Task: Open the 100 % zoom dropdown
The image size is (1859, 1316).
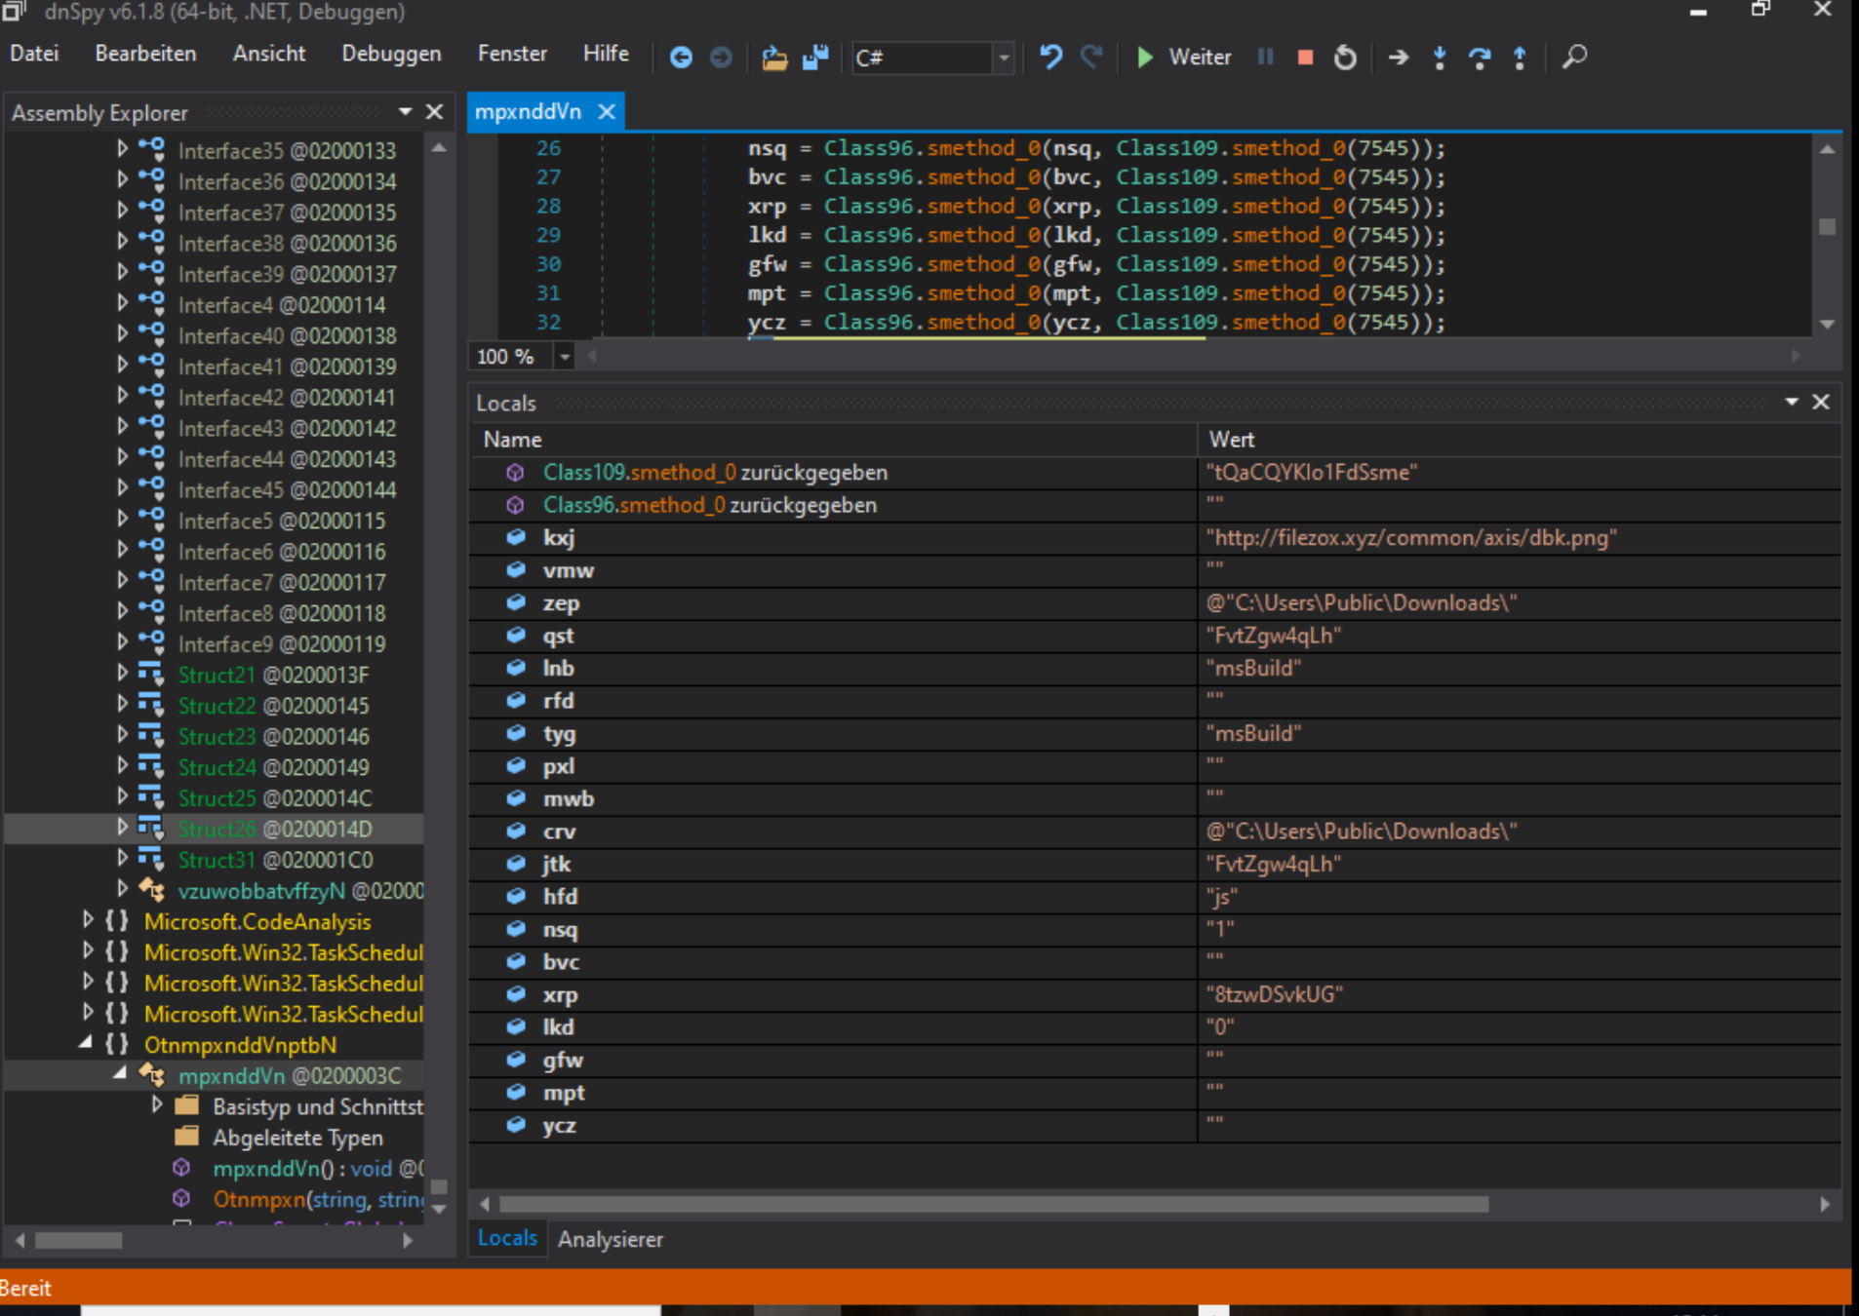Action: click(x=565, y=357)
